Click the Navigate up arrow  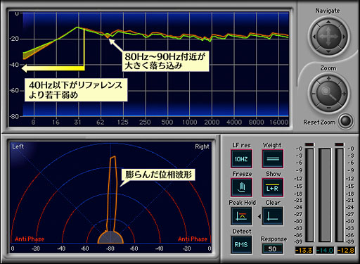click(x=328, y=22)
